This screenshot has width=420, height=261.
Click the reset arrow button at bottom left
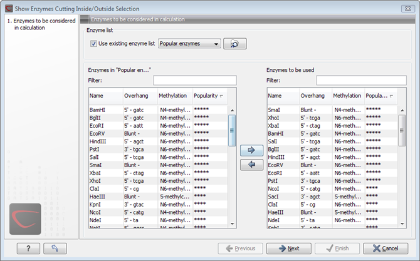(55, 248)
